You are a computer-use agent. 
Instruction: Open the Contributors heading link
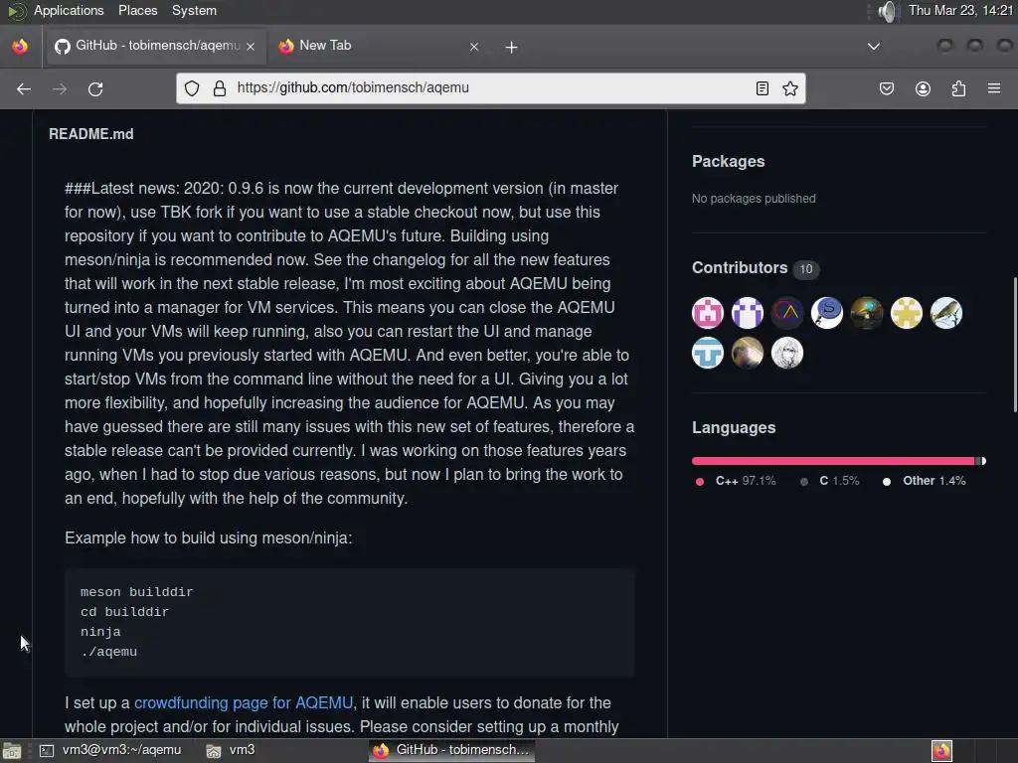coord(740,268)
